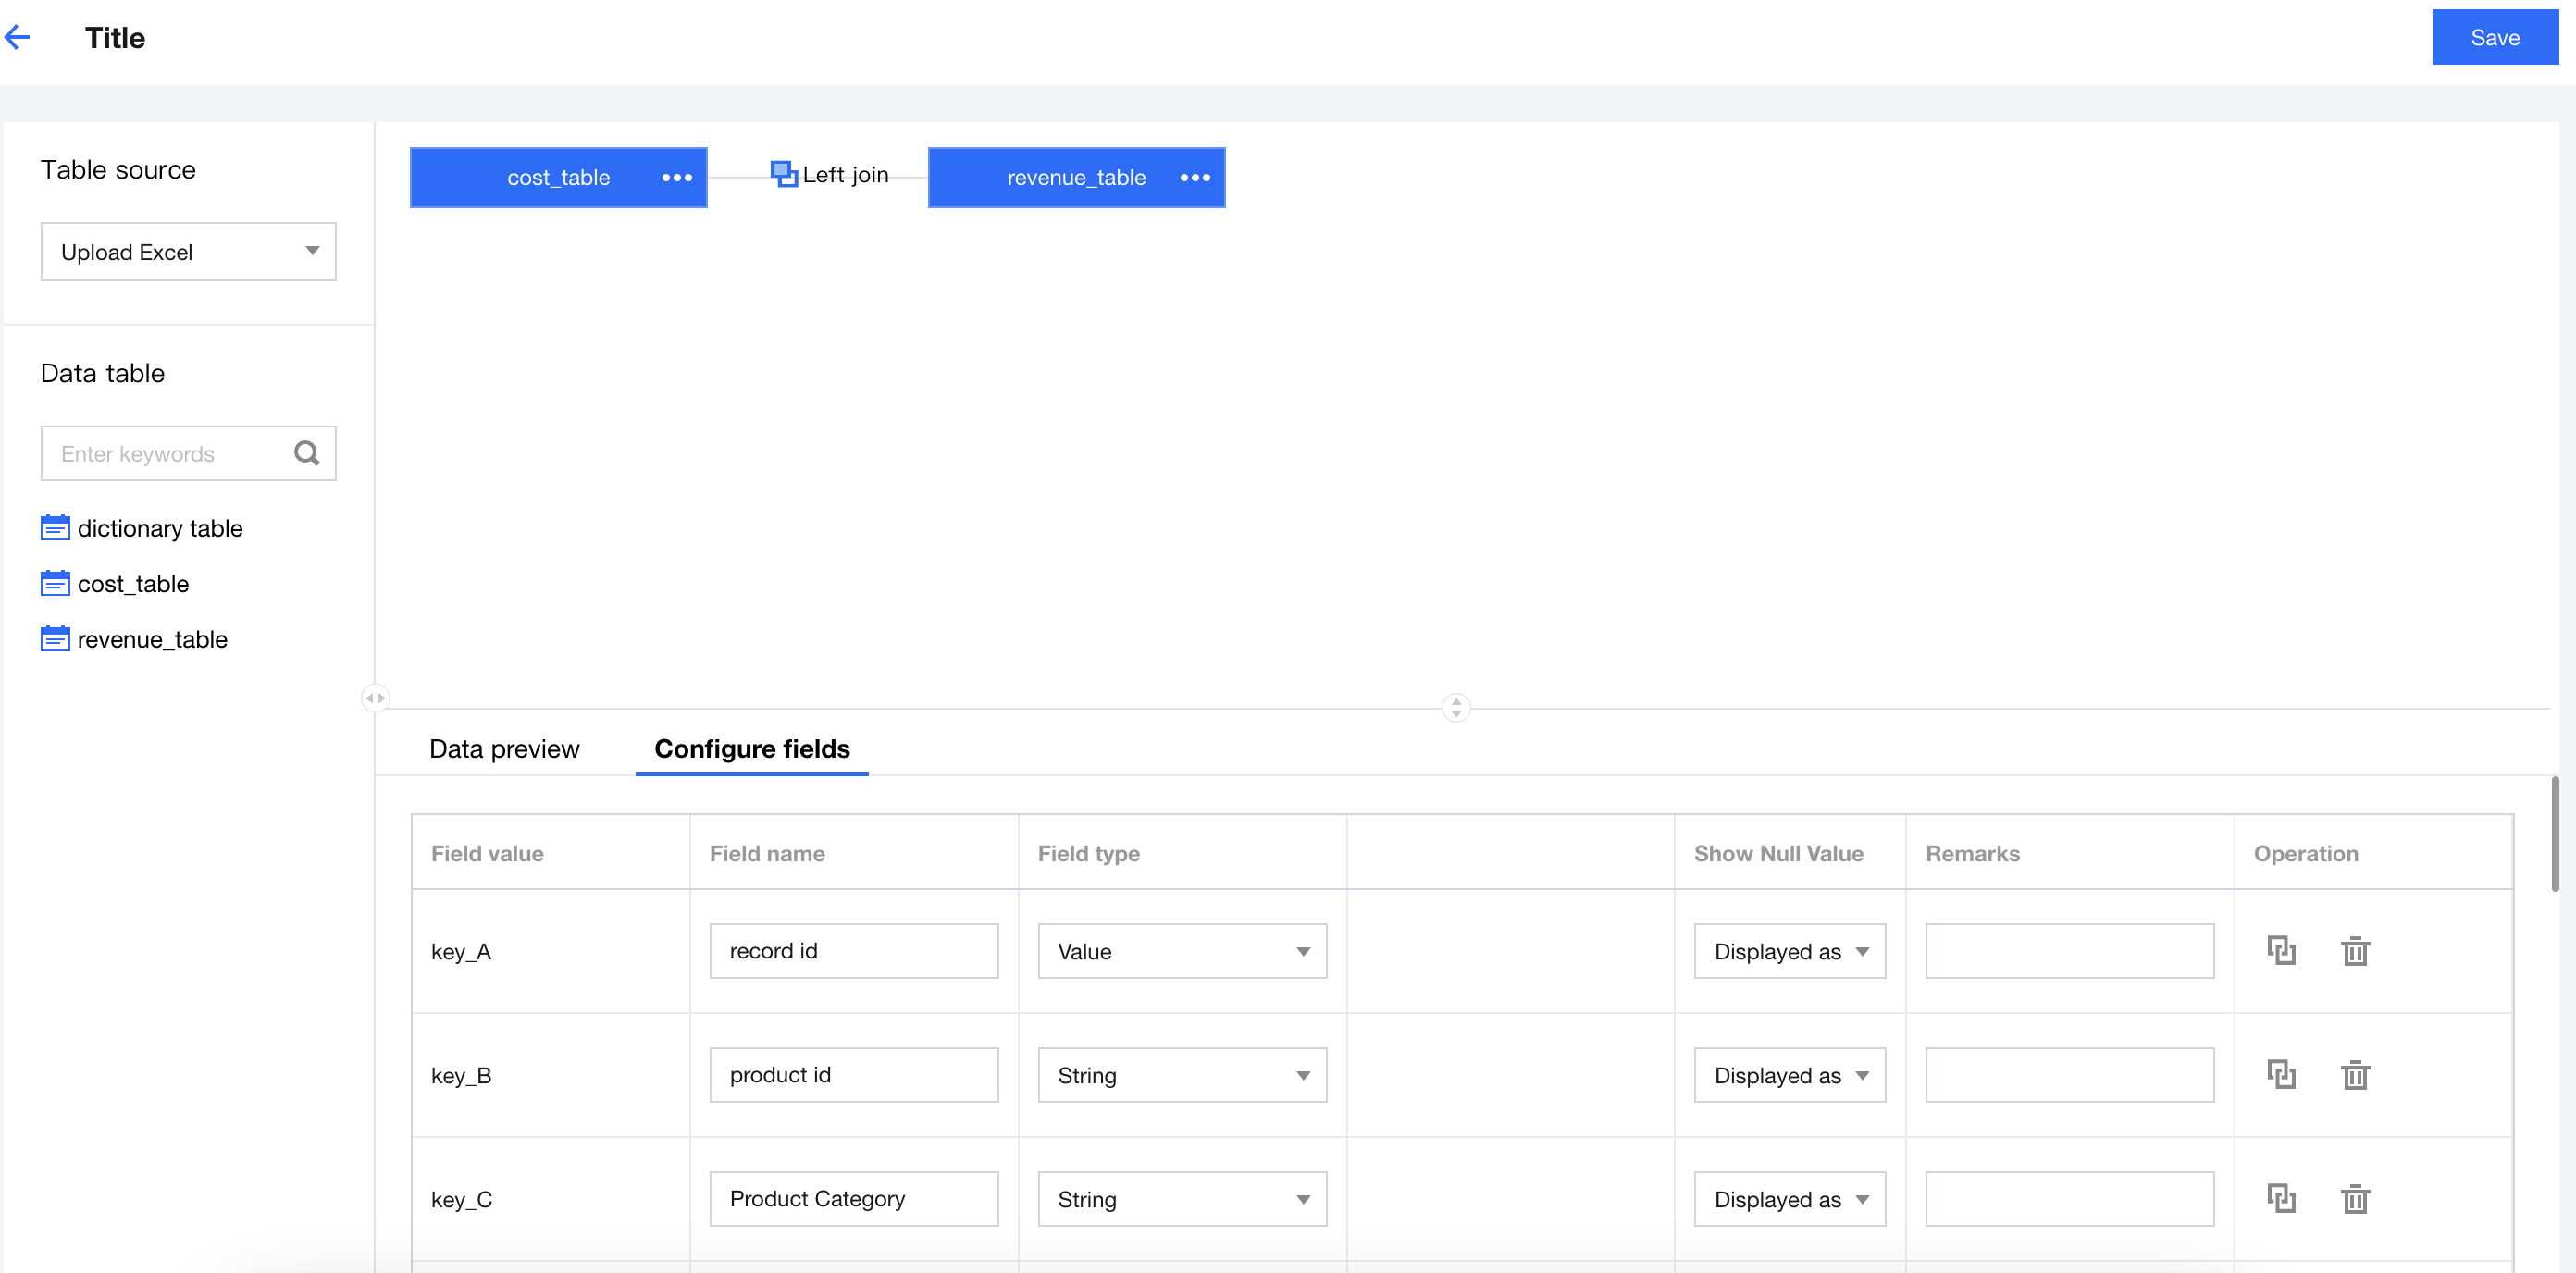Delete the key_C field row
Viewport: 2576px width, 1273px height.
[x=2355, y=1199]
